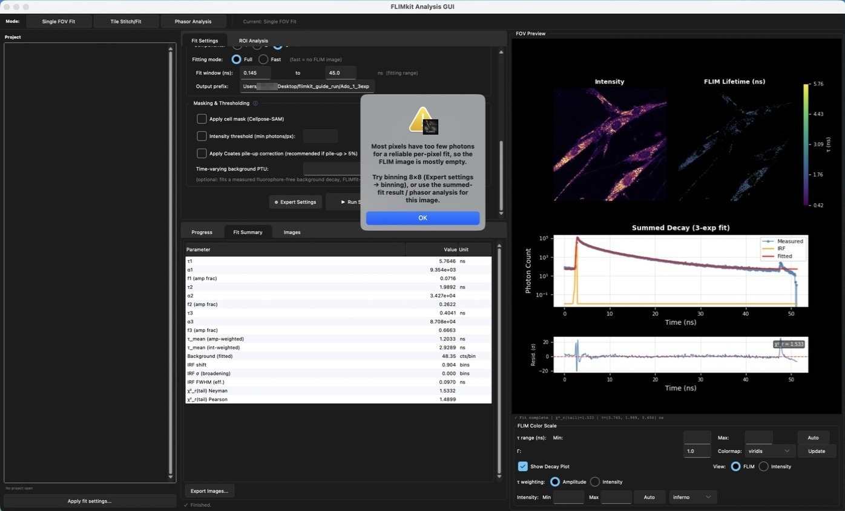The height and width of the screenshot is (511, 845).
Task: Select the Full fitting mode radio button
Action: pyautogui.click(x=236, y=59)
